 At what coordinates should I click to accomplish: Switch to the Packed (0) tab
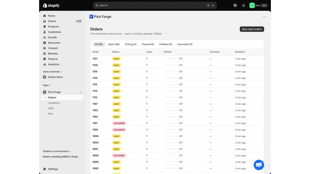(148, 44)
